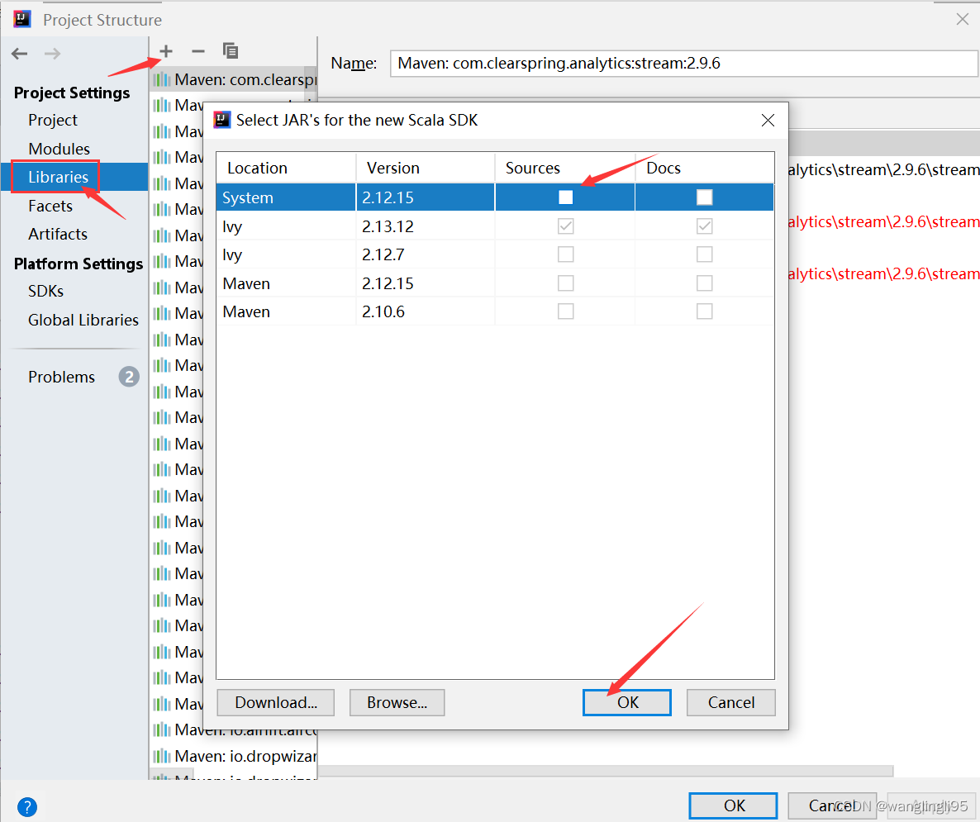The width and height of the screenshot is (980, 822).
Task: Cancel the Scala SDK JAR selection dialog
Action: click(730, 702)
